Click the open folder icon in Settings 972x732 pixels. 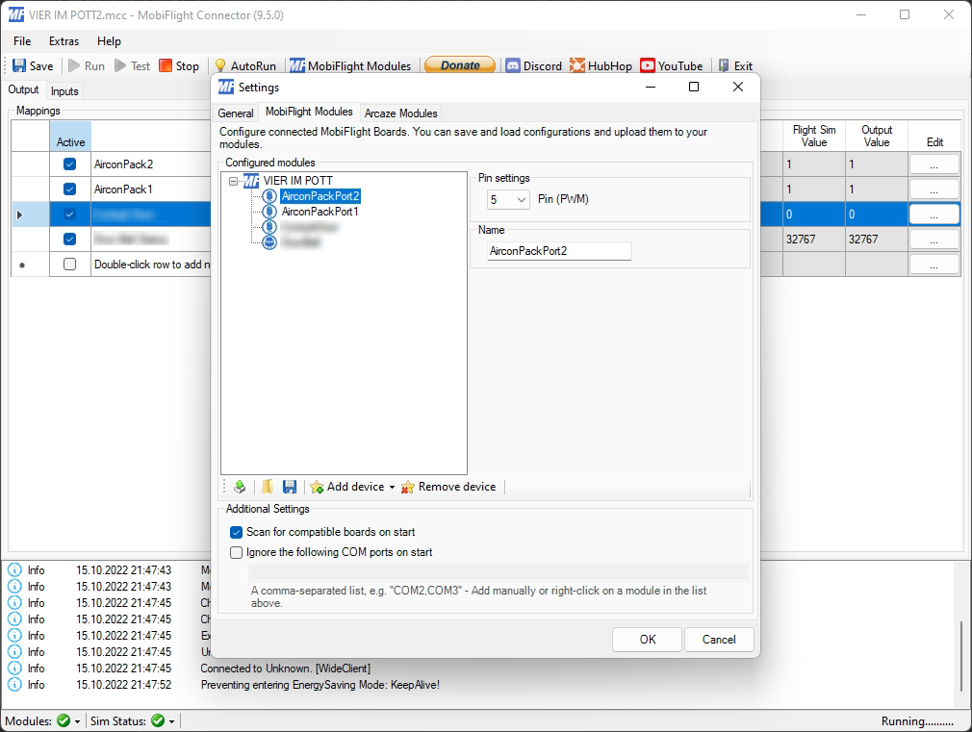point(268,487)
